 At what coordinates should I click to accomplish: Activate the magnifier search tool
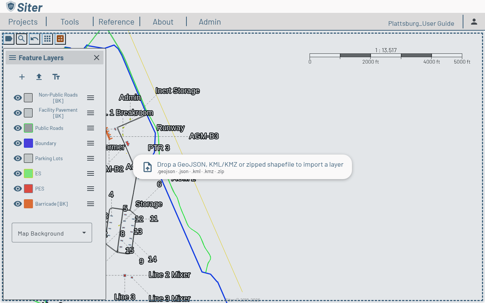click(22, 39)
